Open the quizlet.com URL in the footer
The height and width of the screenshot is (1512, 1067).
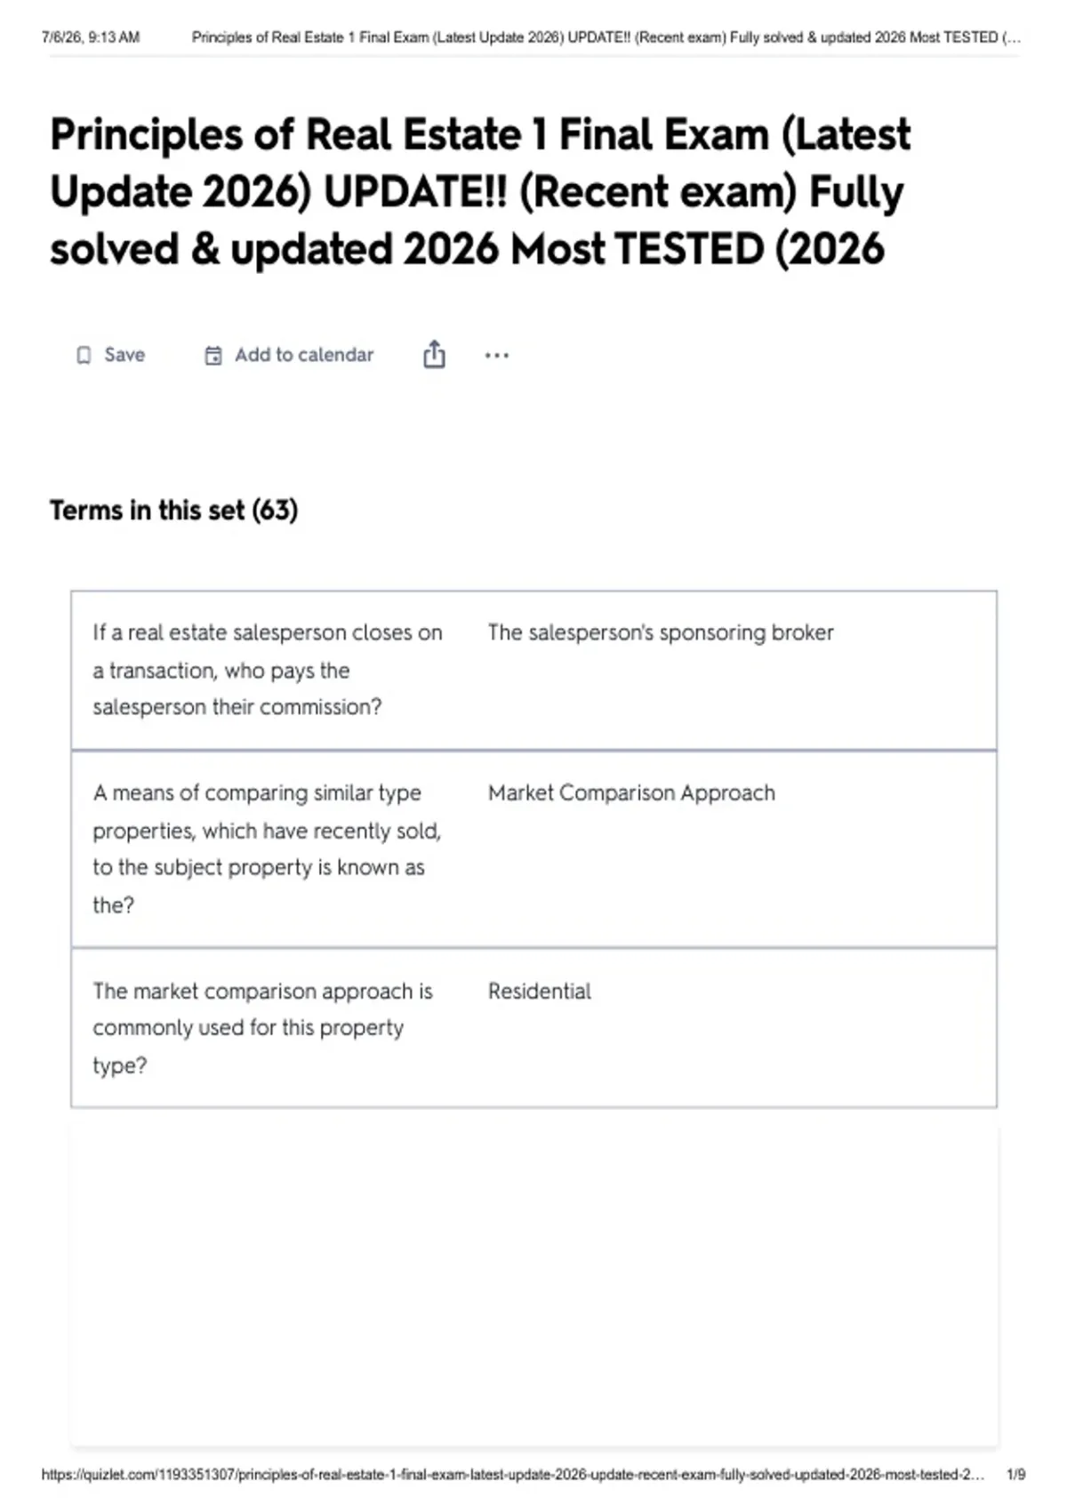513,1475
